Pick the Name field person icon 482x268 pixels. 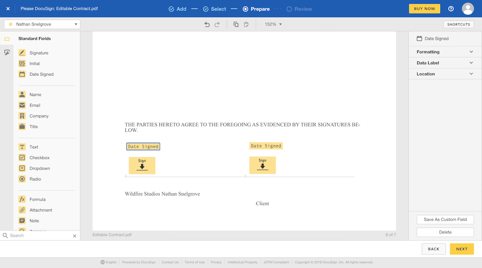point(22,95)
